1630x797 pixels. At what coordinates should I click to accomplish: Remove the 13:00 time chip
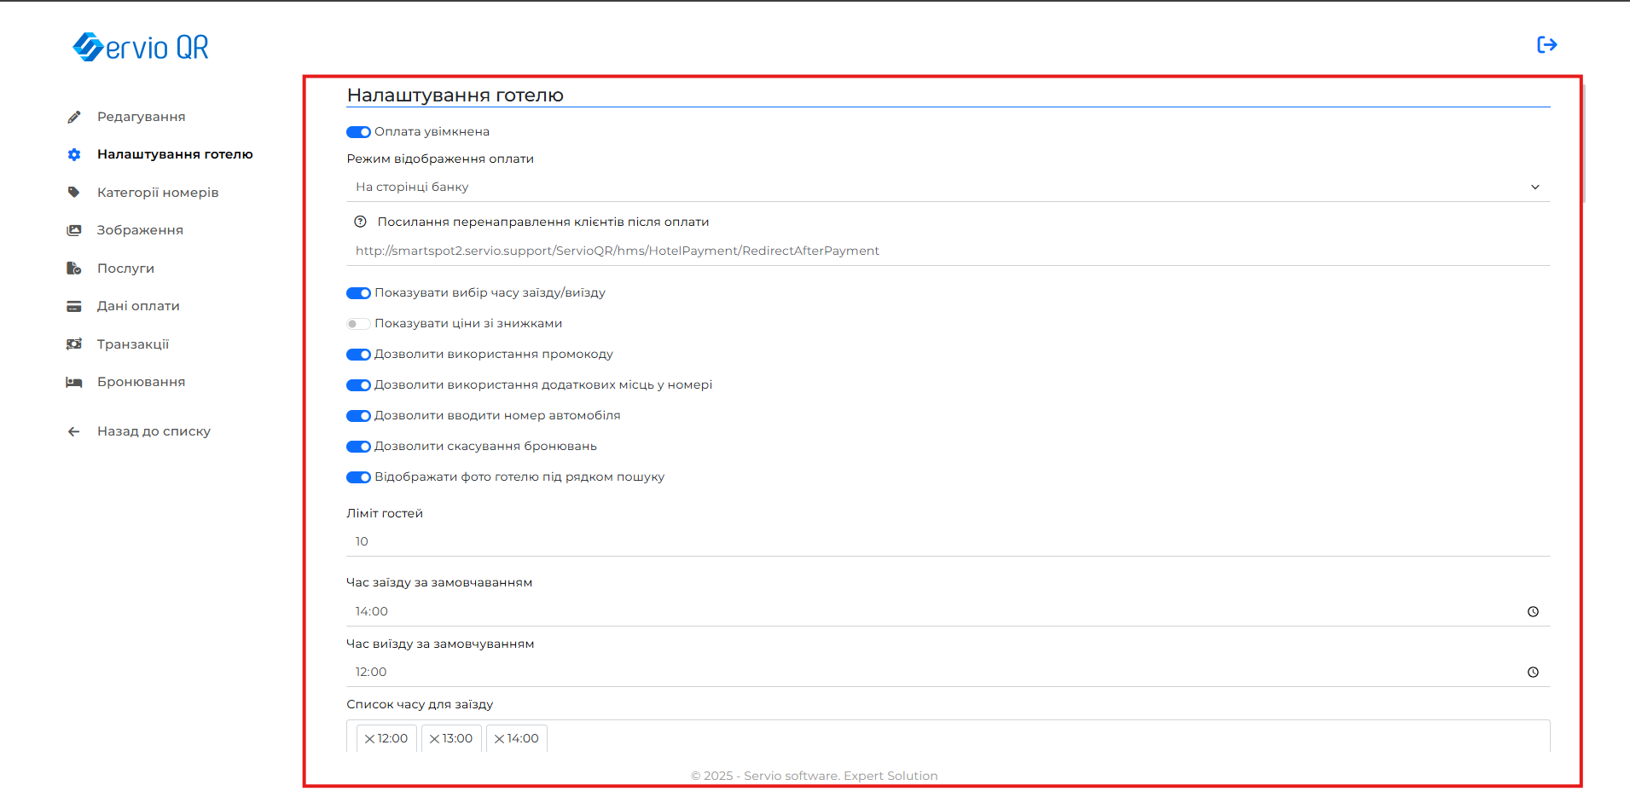click(x=434, y=739)
